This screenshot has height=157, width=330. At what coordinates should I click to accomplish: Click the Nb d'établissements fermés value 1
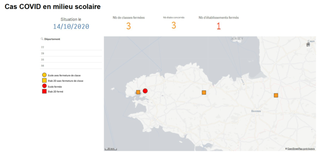219,26
